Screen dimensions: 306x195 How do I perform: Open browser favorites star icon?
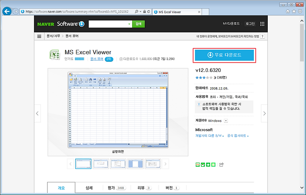[x=294, y=11]
